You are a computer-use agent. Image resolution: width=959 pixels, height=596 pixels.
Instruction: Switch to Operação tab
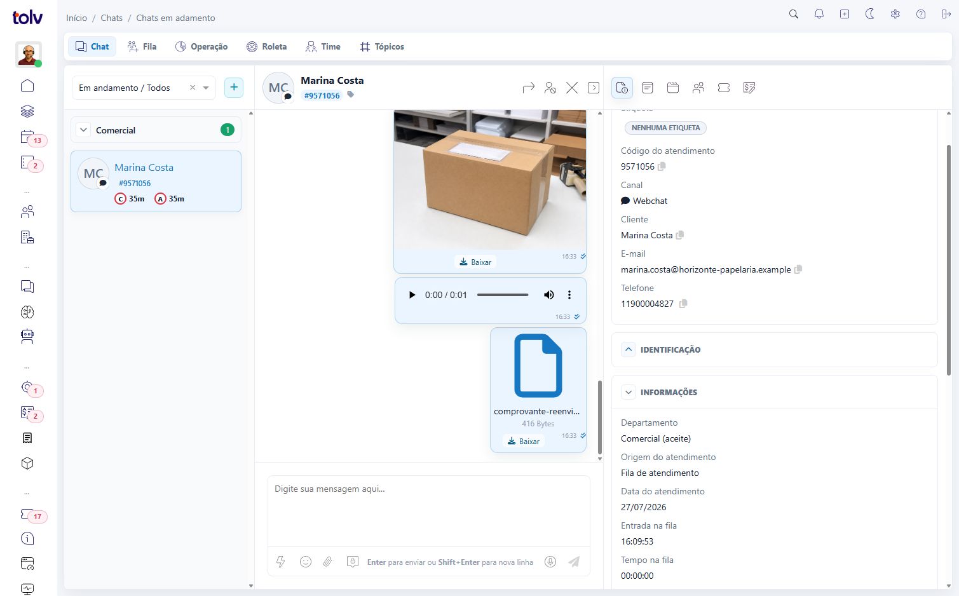pyautogui.click(x=201, y=46)
